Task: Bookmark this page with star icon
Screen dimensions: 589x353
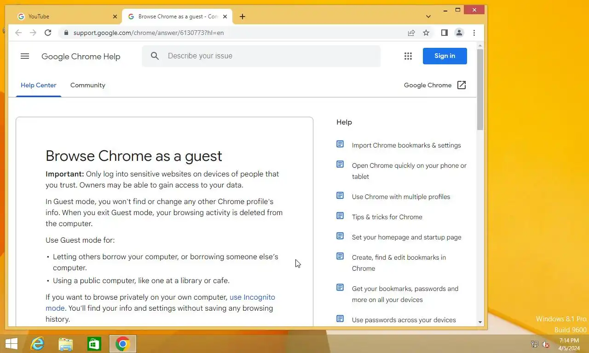Action: coord(426,33)
